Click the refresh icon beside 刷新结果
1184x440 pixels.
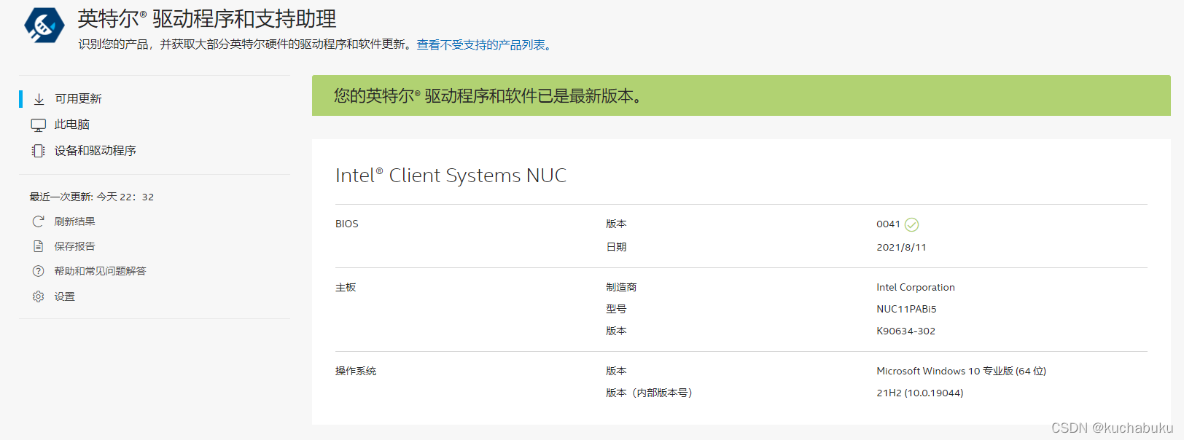click(x=39, y=221)
